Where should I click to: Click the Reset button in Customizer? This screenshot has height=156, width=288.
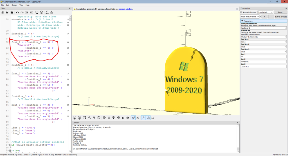tap(280, 12)
